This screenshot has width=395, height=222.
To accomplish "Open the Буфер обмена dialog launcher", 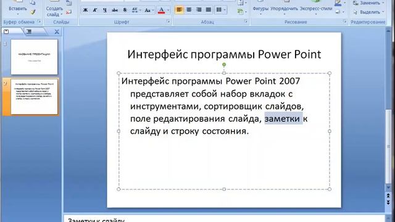I will point(39,22).
